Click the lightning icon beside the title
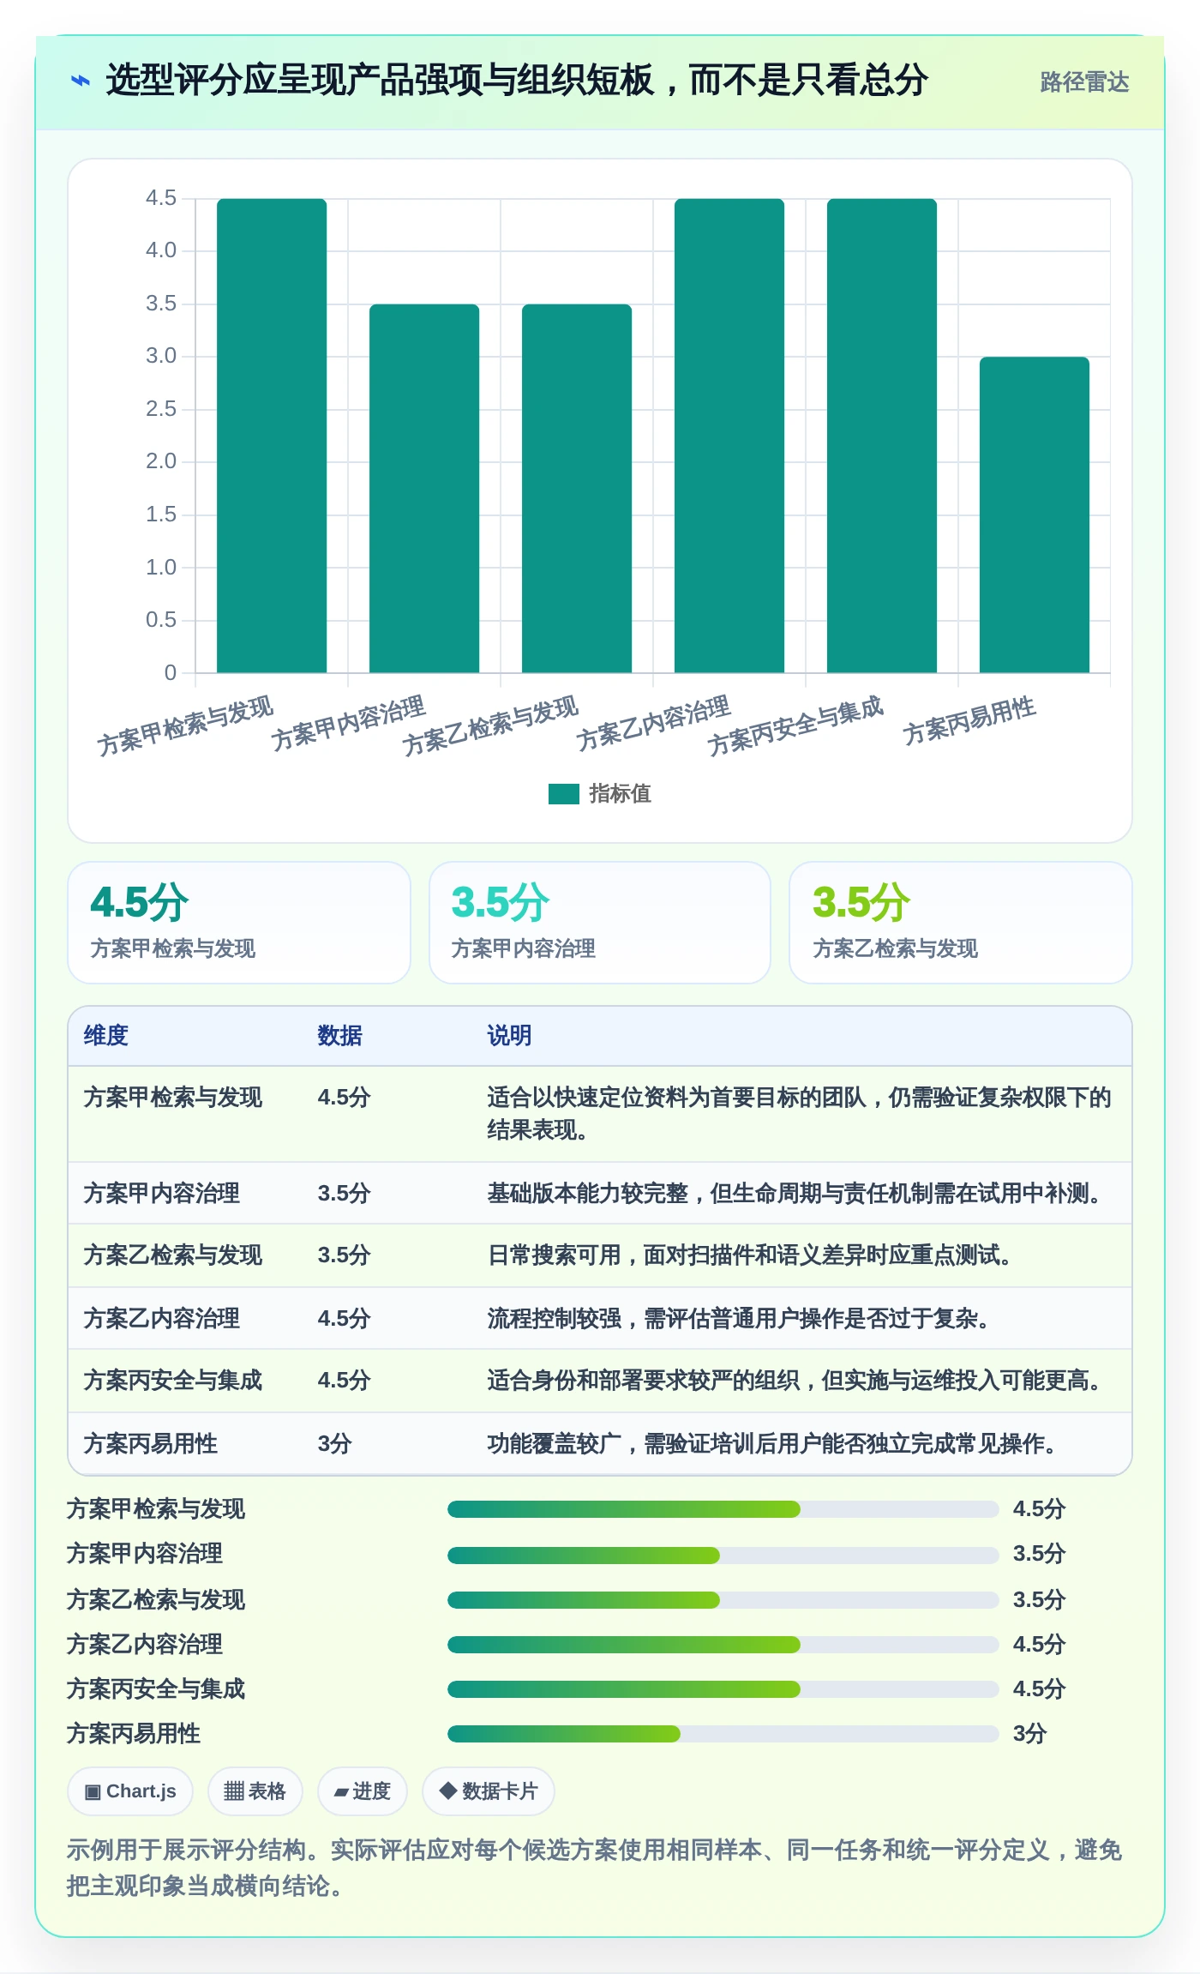Image resolution: width=1200 pixels, height=1974 pixels. (81, 81)
